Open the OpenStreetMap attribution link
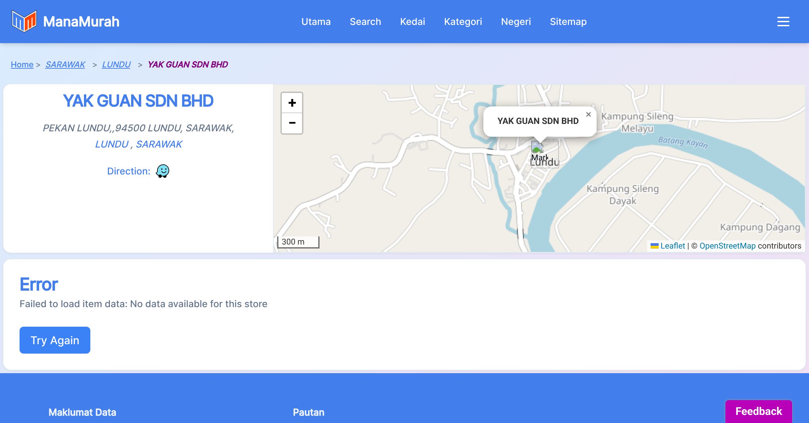This screenshot has height=423, width=809. pyautogui.click(x=727, y=246)
